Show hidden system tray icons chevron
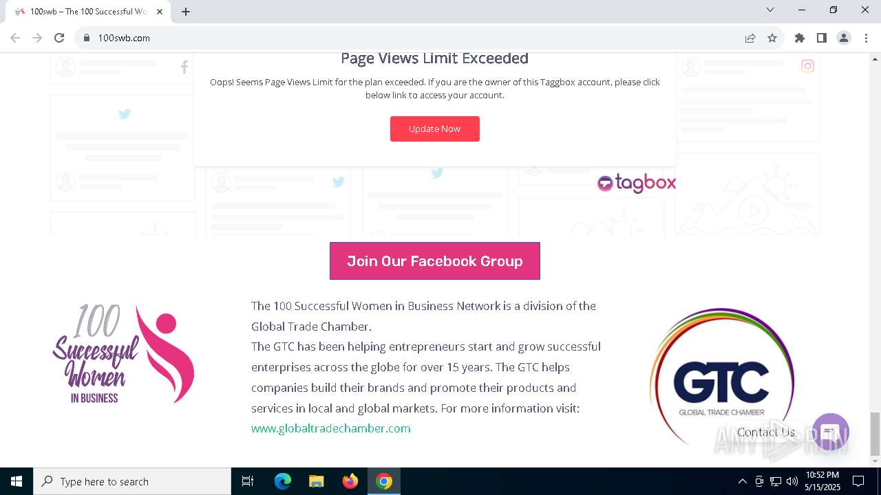Viewport: 881px width, 495px height. [x=742, y=481]
